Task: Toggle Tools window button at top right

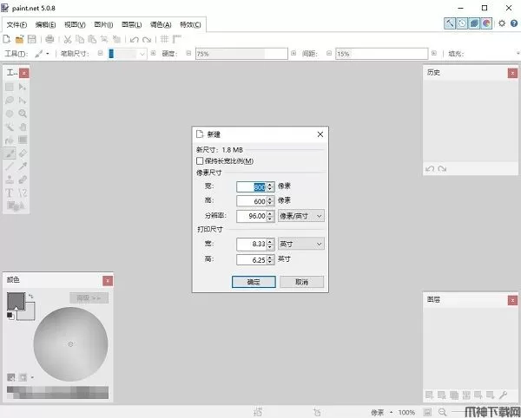Action: pos(450,23)
